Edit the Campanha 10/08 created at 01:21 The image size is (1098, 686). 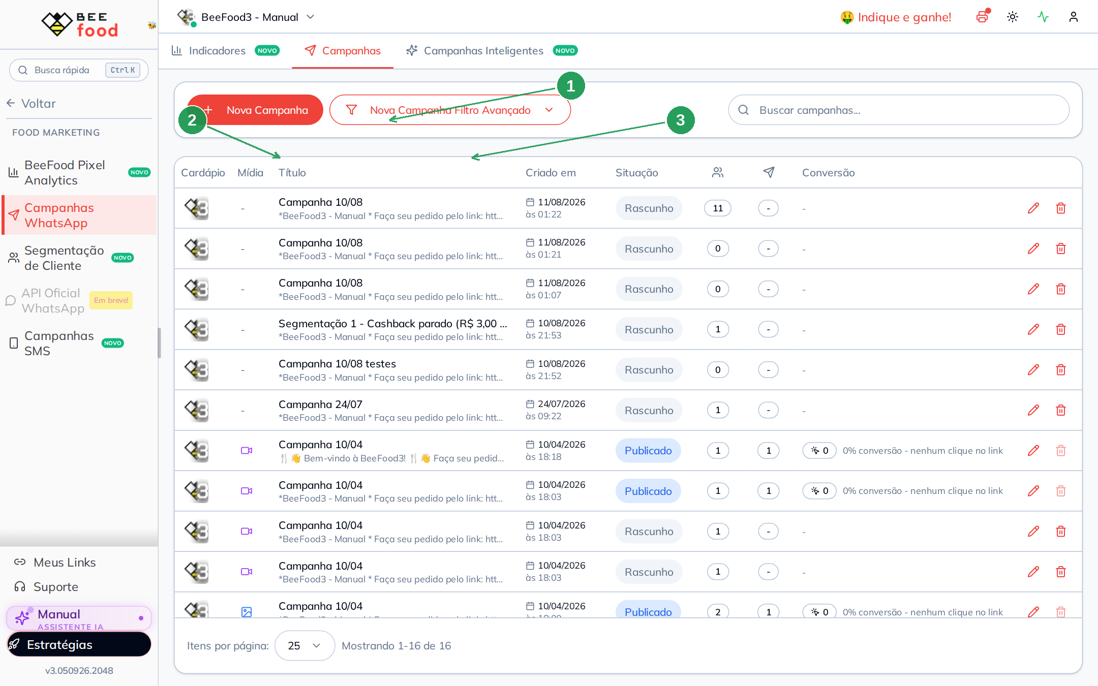[x=1033, y=248]
